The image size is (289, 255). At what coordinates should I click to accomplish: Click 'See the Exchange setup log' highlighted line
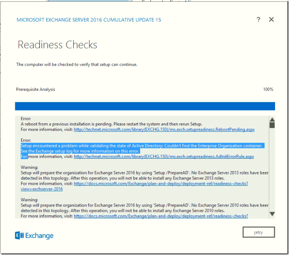80,151
